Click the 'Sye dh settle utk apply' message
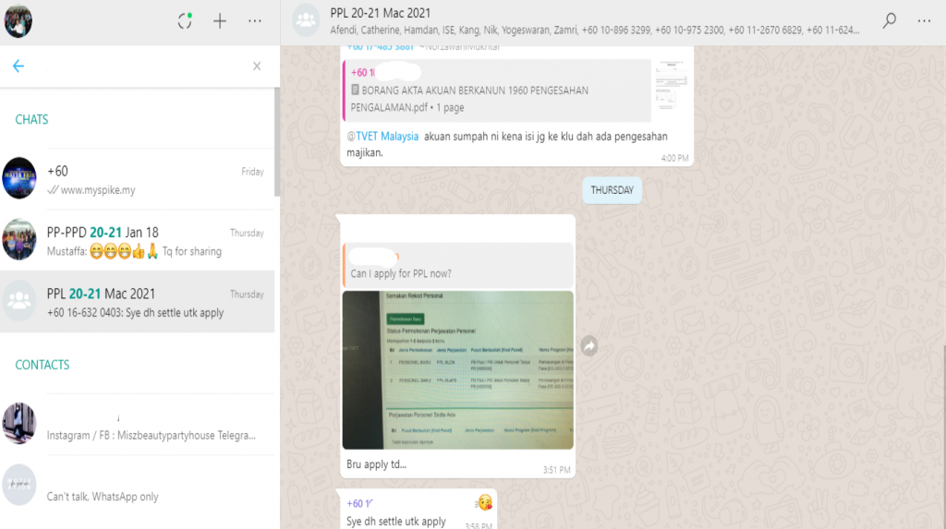Screen dimensions: 946x529 [395, 522]
